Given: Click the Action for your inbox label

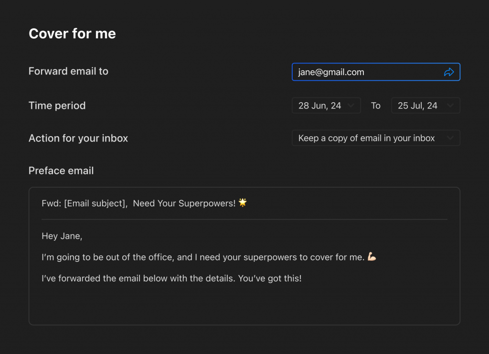Looking at the screenshot, I should pyautogui.click(x=78, y=138).
